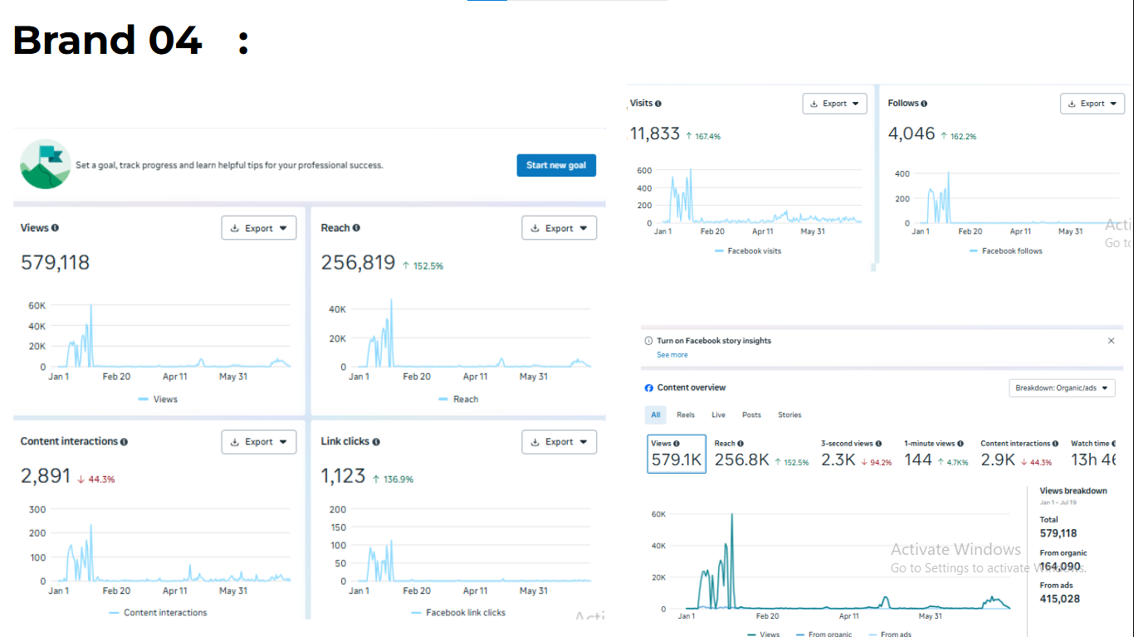
Task: Click the info icon beside Reach heading
Action: point(356,228)
